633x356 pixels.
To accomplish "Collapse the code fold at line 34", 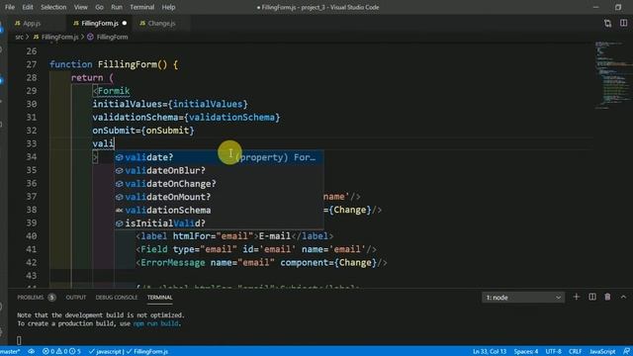I will pyautogui.click(x=95, y=157).
